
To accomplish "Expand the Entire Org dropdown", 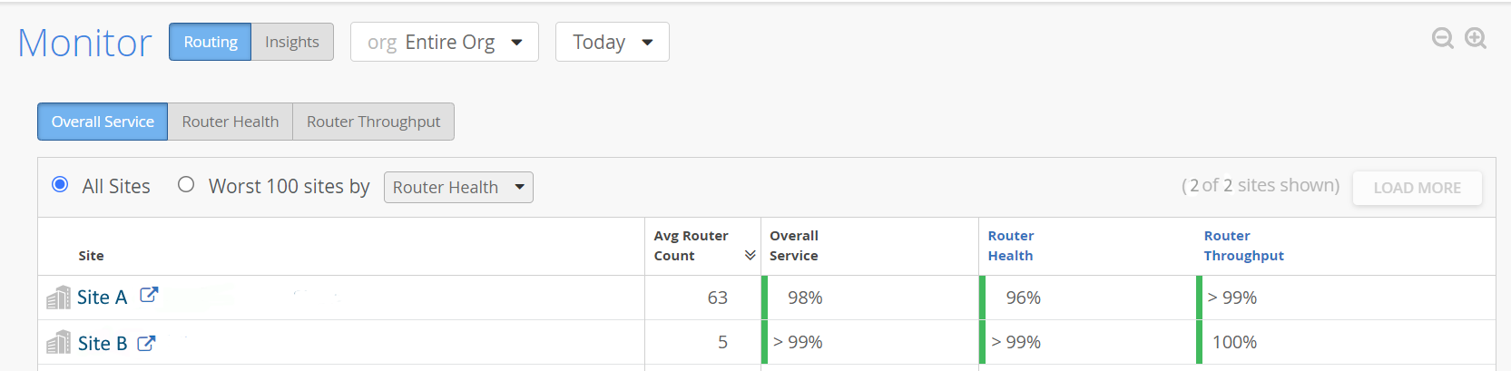I will click(445, 42).
